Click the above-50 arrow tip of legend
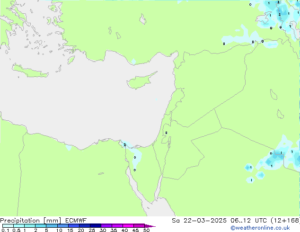The width and height of the screenshot is (300, 232). coord(150,226)
